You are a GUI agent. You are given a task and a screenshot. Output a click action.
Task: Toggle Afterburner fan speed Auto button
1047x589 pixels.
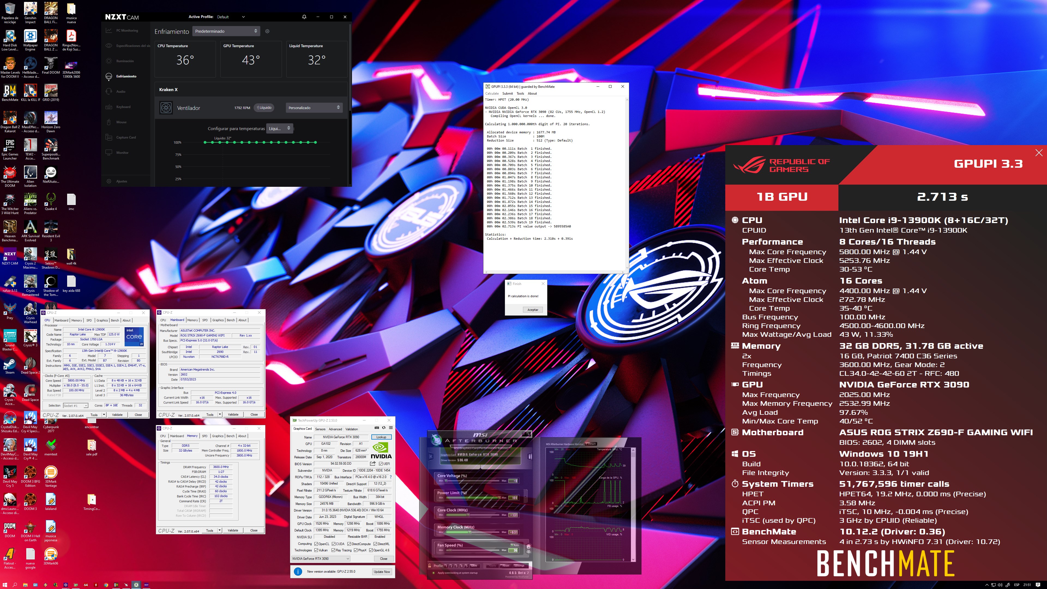point(515,545)
